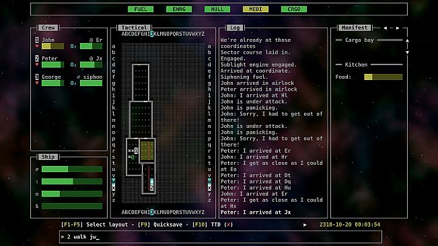Select the Crew panel tab

click(x=48, y=28)
